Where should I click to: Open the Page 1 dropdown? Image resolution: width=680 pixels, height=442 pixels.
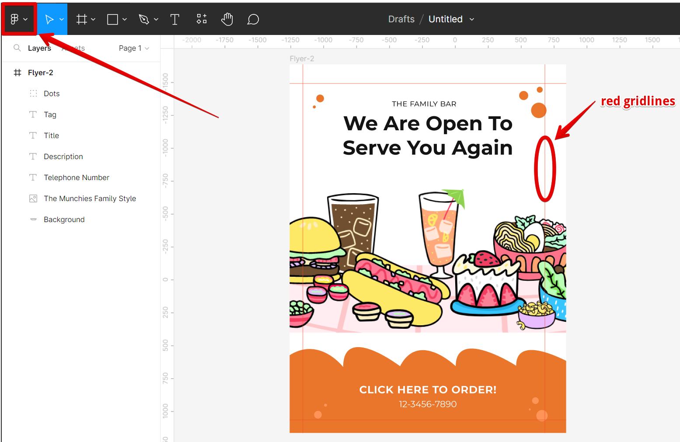pyautogui.click(x=134, y=48)
